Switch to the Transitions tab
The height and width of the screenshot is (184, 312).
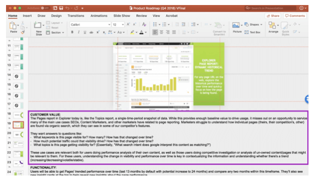pos(76,16)
